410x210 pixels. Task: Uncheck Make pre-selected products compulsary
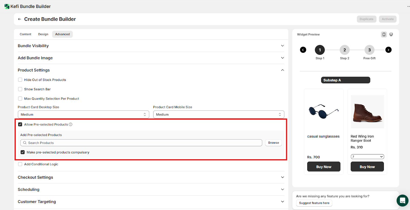tap(23, 152)
